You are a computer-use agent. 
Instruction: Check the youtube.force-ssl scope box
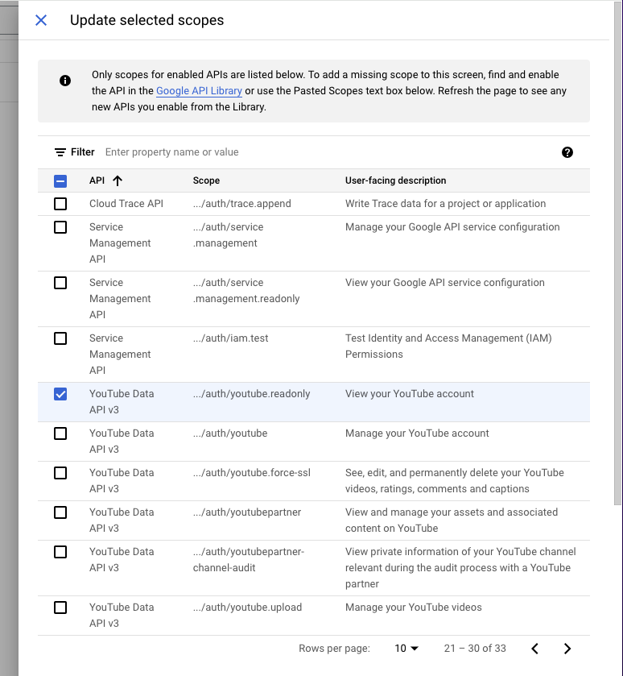(x=60, y=473)
